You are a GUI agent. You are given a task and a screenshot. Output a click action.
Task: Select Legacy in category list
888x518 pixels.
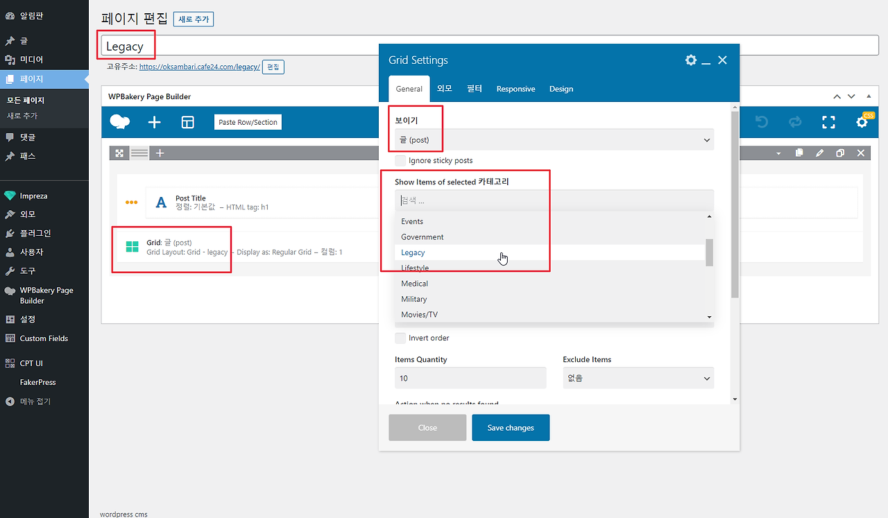coord(550,252)
